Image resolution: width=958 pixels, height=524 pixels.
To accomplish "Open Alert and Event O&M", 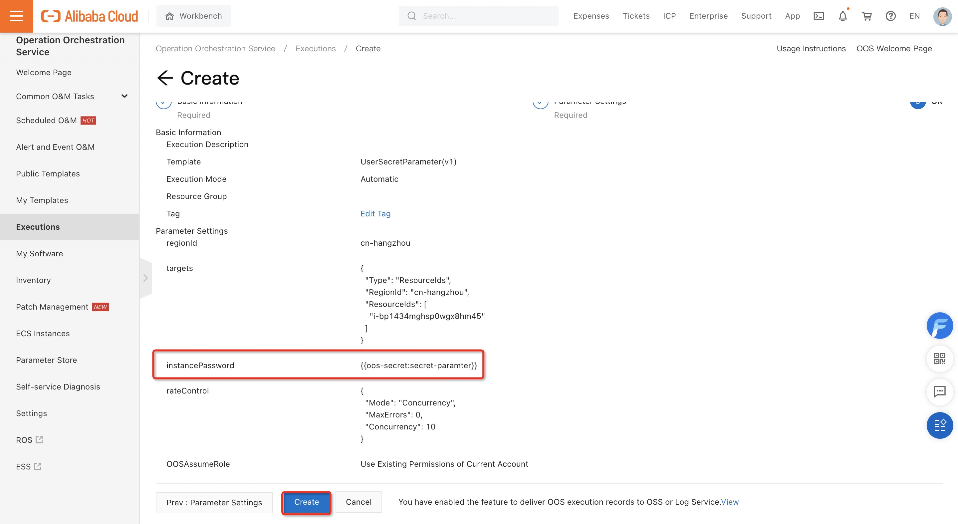I will pyautogui.click(x=55, y=147).
